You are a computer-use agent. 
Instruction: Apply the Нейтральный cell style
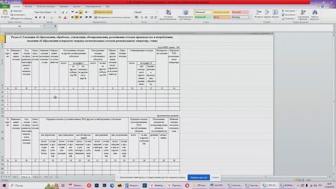point(222,12)
